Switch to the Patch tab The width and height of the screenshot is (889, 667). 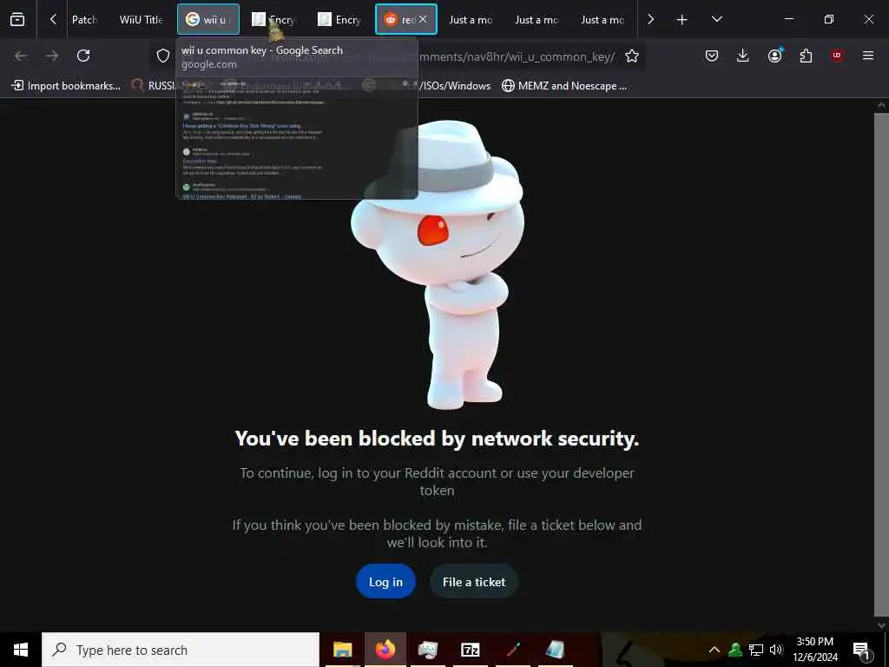point(84,19)
